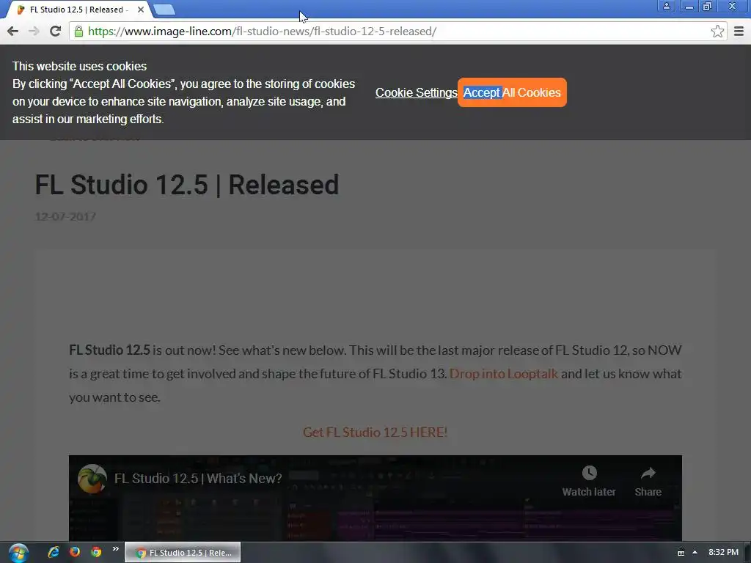Follow the Drop into Looptalk link
Viewport: 751px width, 563px height.
tap(503, 374)
